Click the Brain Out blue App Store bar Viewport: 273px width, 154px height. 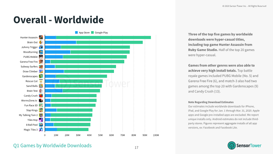coord(61,42)
